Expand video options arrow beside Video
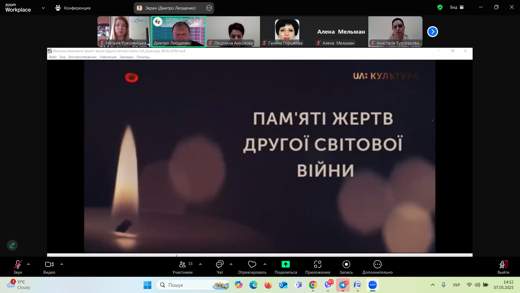The height and width of the screenshot is (293, 520). tap(62, 264)
